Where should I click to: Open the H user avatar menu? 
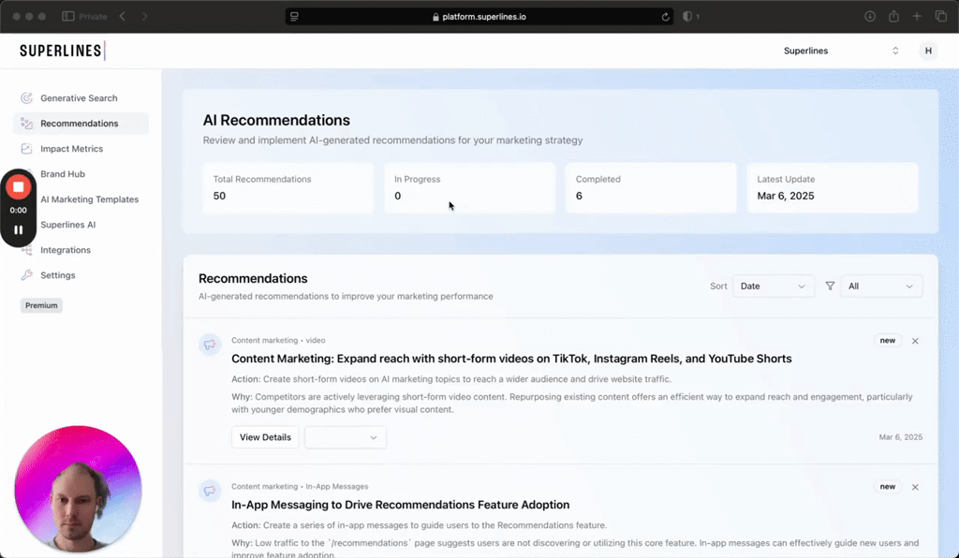928,51
